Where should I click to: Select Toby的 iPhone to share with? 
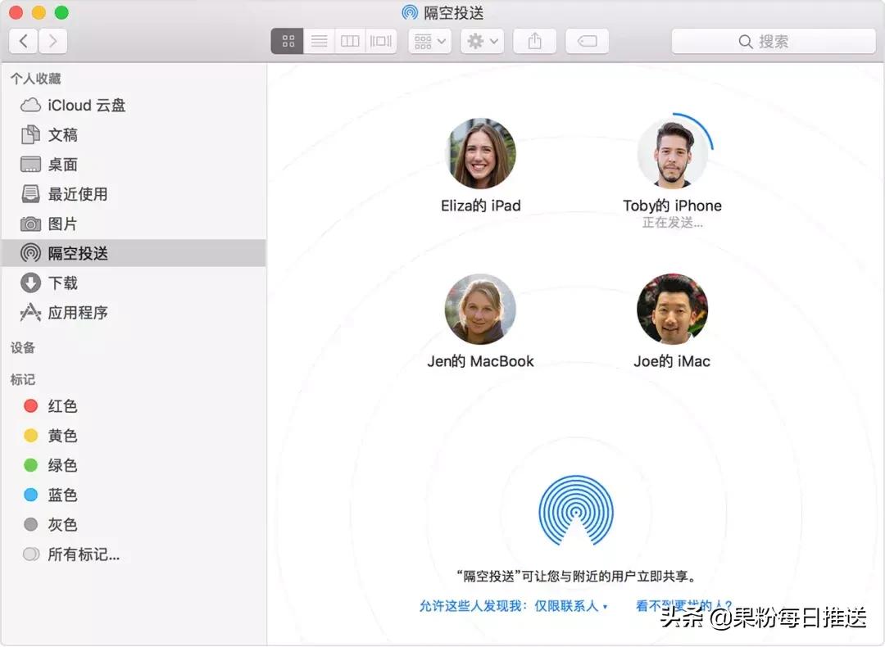(673, 152)
